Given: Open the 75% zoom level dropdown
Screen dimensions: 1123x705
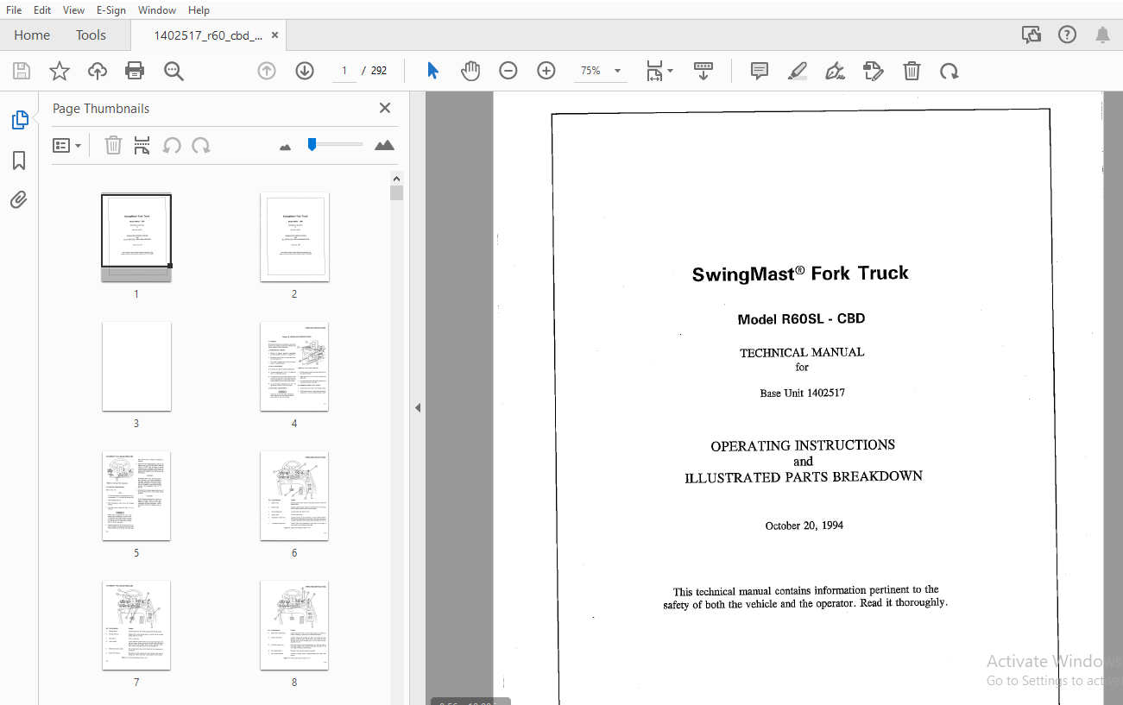Looking at the screenshot, I should click(x=601, y=71).
